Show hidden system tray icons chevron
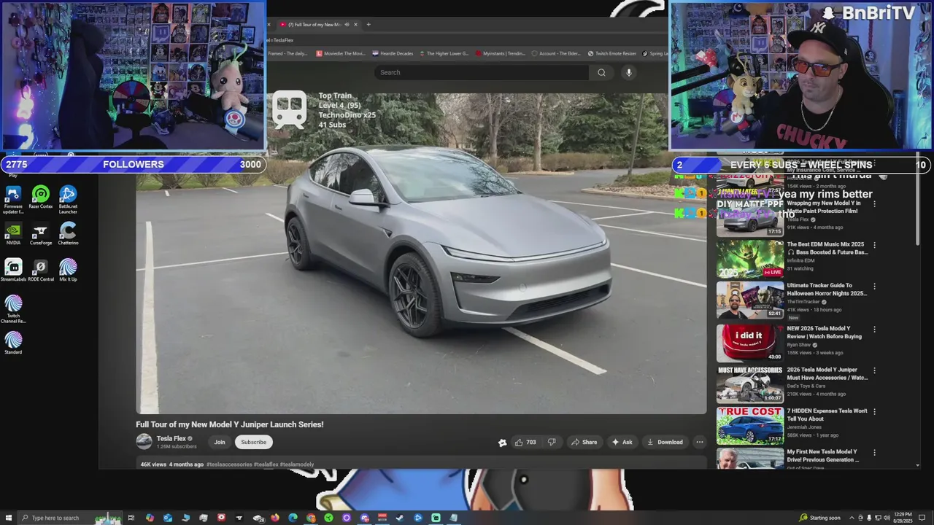This screenshot has width=934, height=525. (x=852, y=518)
